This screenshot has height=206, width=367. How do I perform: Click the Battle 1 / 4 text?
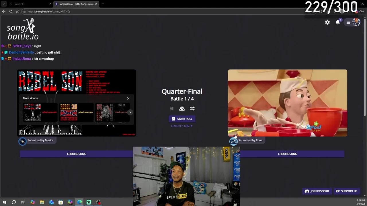(x=182, y=99)
